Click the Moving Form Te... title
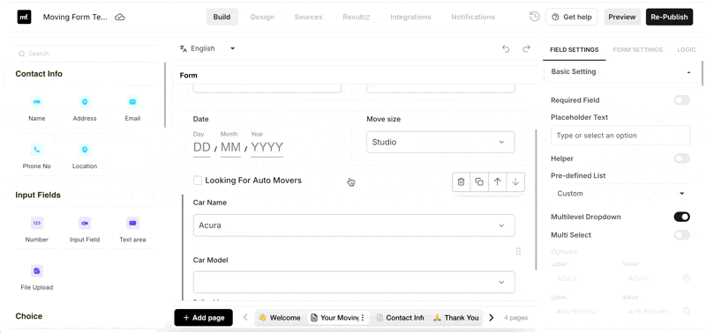706x332 pixels. [x=75, y=17]
